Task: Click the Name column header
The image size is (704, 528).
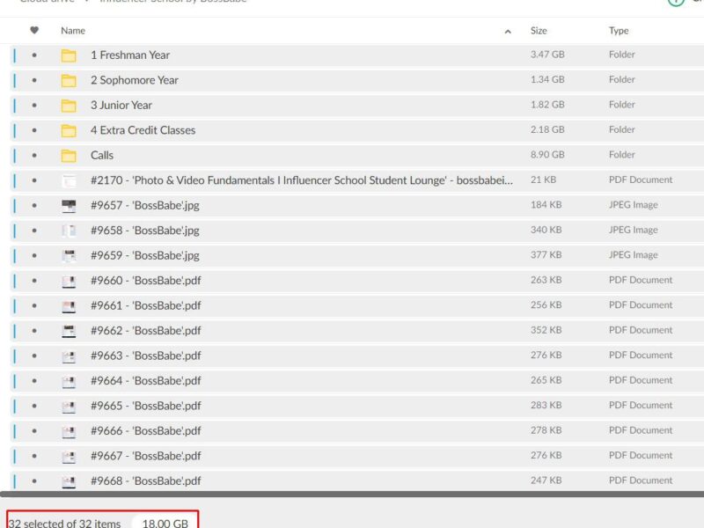Action: click(x=73, y=31)
